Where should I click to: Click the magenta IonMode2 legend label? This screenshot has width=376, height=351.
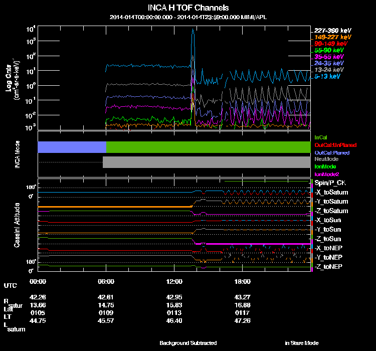[327, 173]
